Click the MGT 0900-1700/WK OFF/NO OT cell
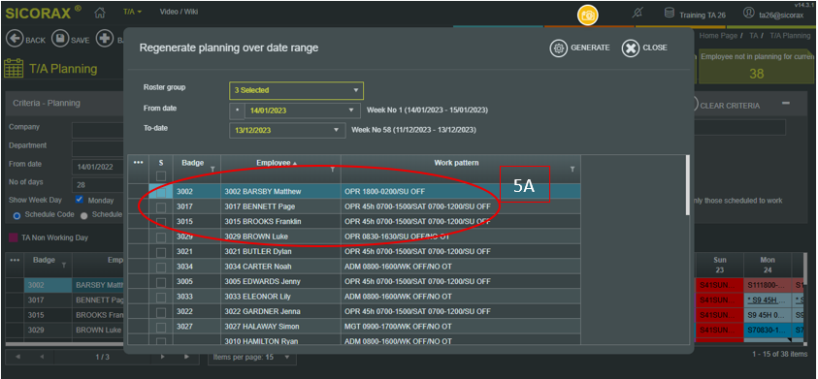818x379 pixels. point(461,327)
